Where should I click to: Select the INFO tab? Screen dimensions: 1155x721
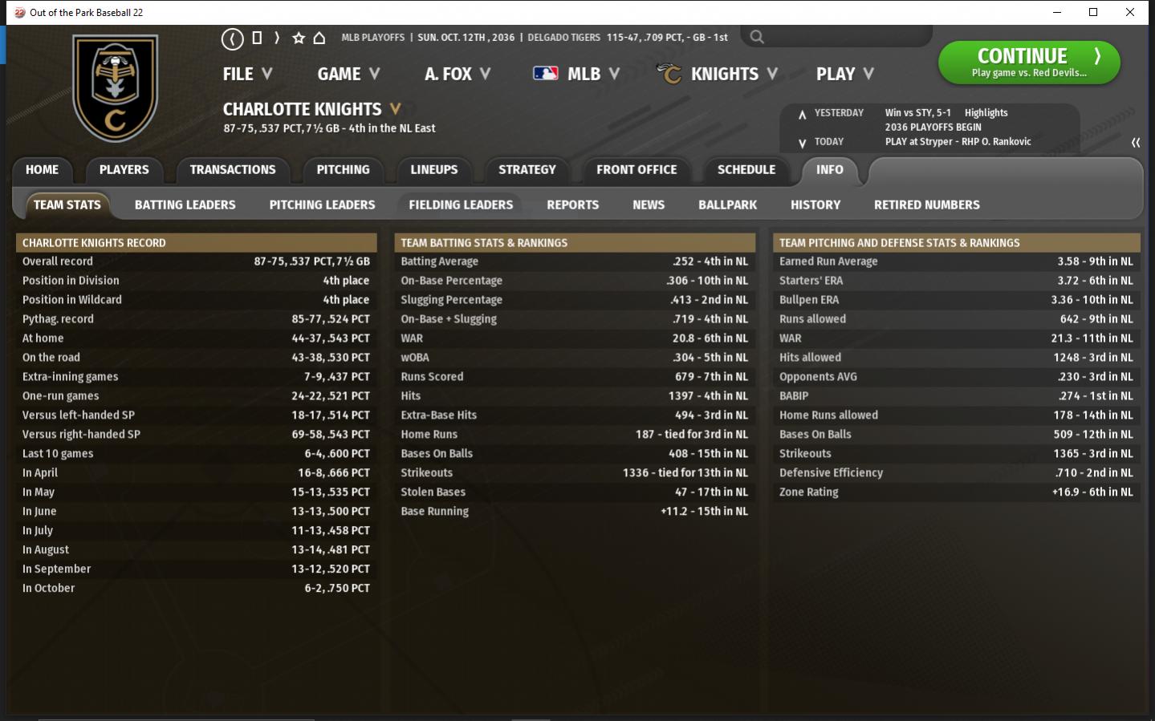pos(830,170)
